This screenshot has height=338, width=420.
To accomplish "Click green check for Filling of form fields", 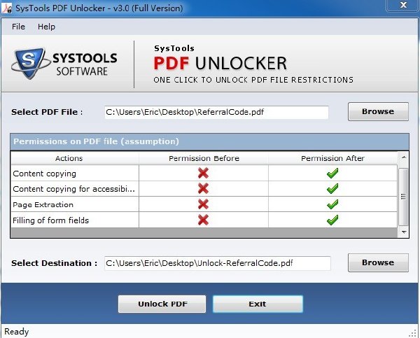I will tap(332, 220).
